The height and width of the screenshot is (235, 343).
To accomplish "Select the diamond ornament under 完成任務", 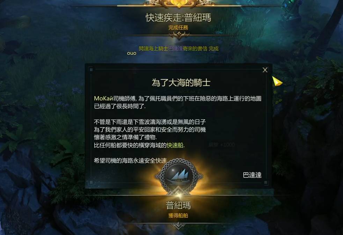I will pyautogui.click(x=179, y=35).
